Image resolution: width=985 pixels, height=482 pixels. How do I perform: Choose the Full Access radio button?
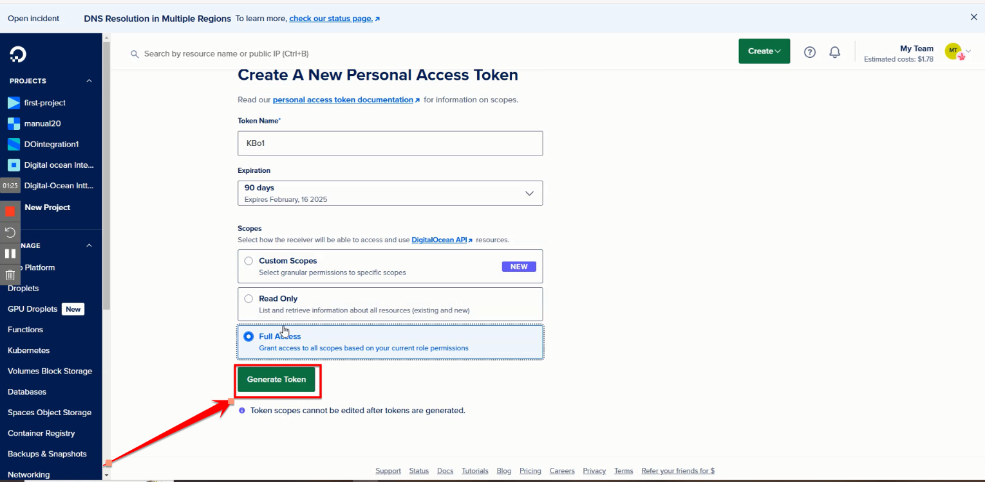[249, 337]
